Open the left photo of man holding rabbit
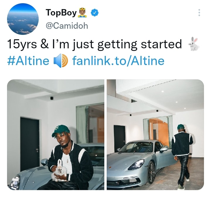Image resolution: width=211 pixels, height=198 pixels. point(56,135)
